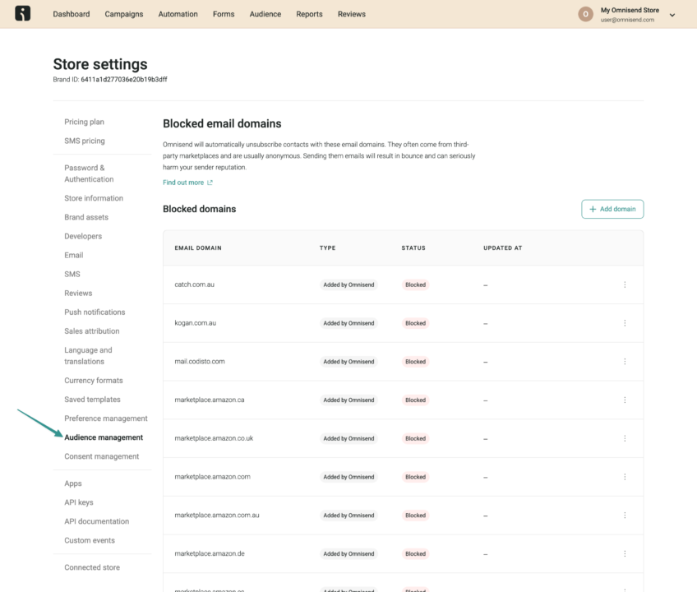Viewport: 697px width, 592px height.
Task: Open Currency formats settings
Action: (94, 381)
